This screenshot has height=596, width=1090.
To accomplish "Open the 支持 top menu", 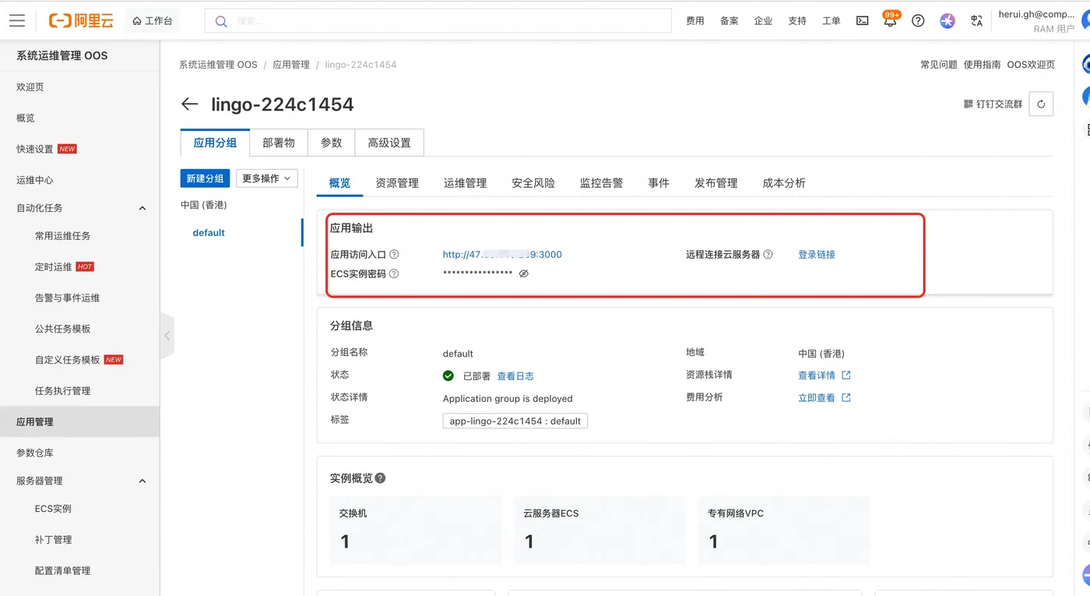I will (x=797, y=21).
